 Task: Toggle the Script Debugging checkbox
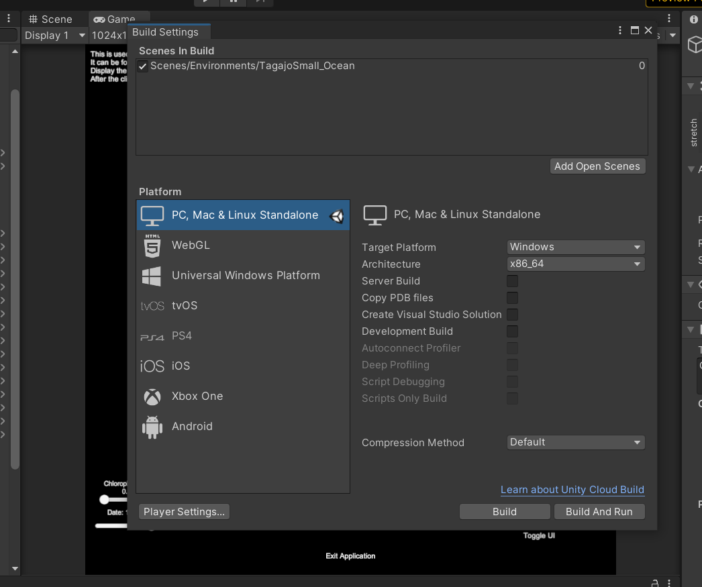click(x=512, y=382)
